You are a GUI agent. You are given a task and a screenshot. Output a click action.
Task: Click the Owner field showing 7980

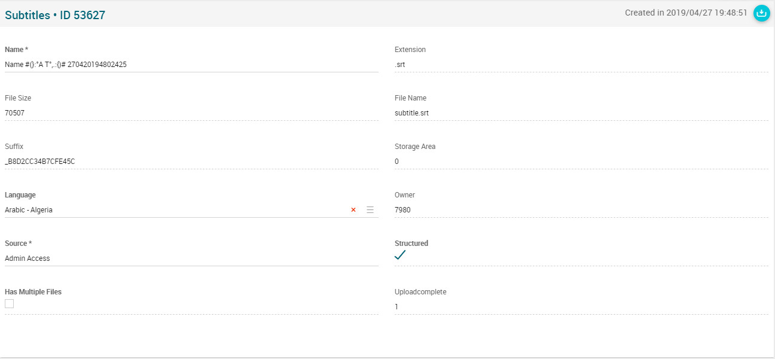coord(581,209)
